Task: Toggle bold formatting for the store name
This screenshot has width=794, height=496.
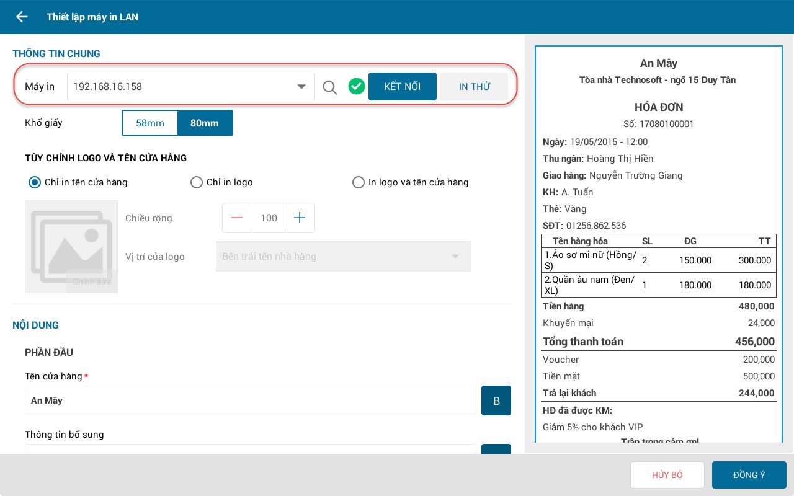Action: pos(496,401)
